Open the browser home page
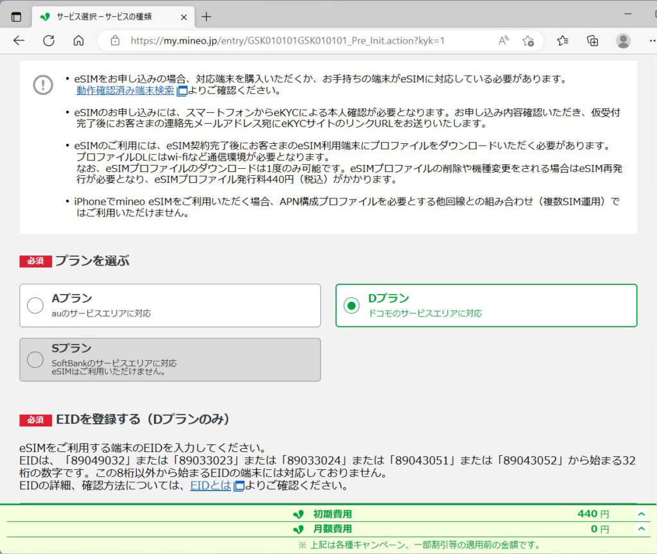Image resolution: width=657 pixels, height=554 pixels. tap(78, 40)
